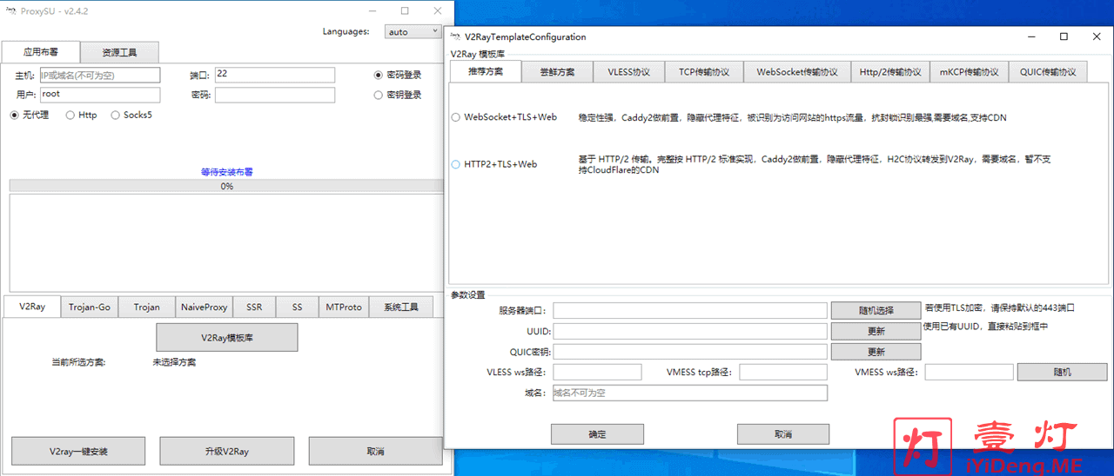The width and height of the screenshot is (1114, 476).
Task: Switch to the NaiveProxy tab
Action: (x=205, y=307)
